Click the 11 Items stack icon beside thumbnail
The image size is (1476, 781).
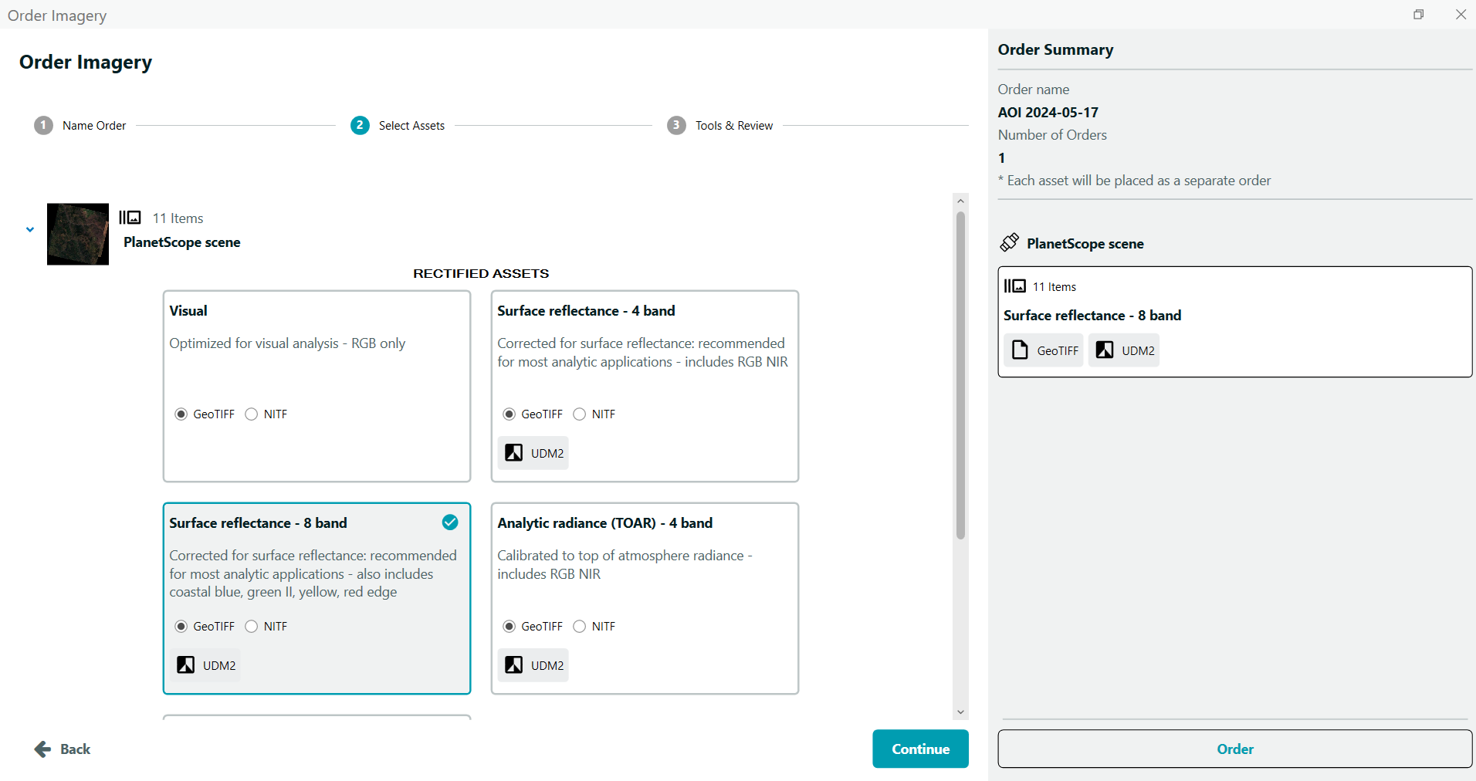coord(130,218)
